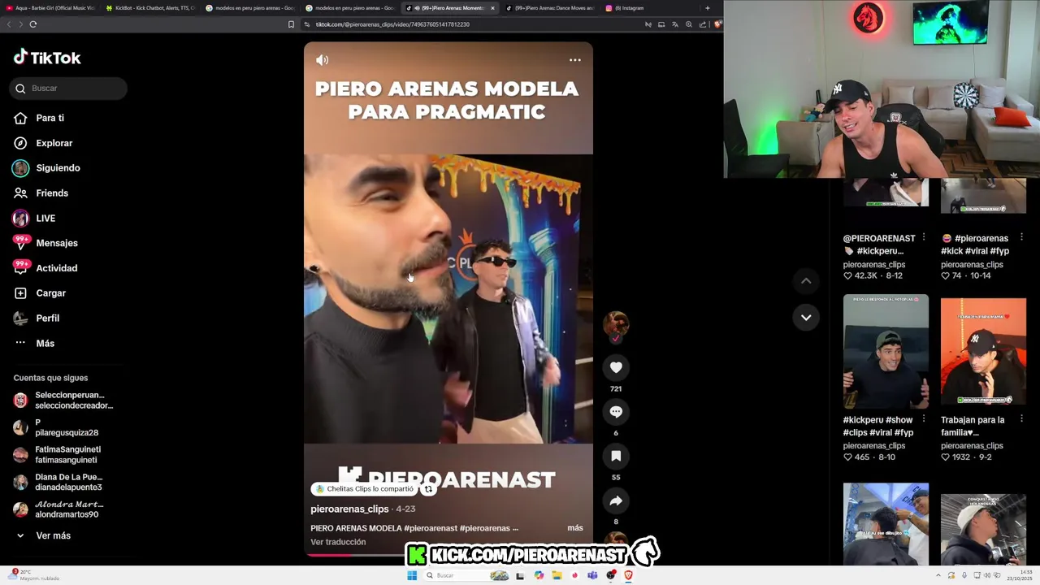Open options for the #pieroarenas #kick card
Viewport: 1040px width, 585px height.
click(1021, 237)
